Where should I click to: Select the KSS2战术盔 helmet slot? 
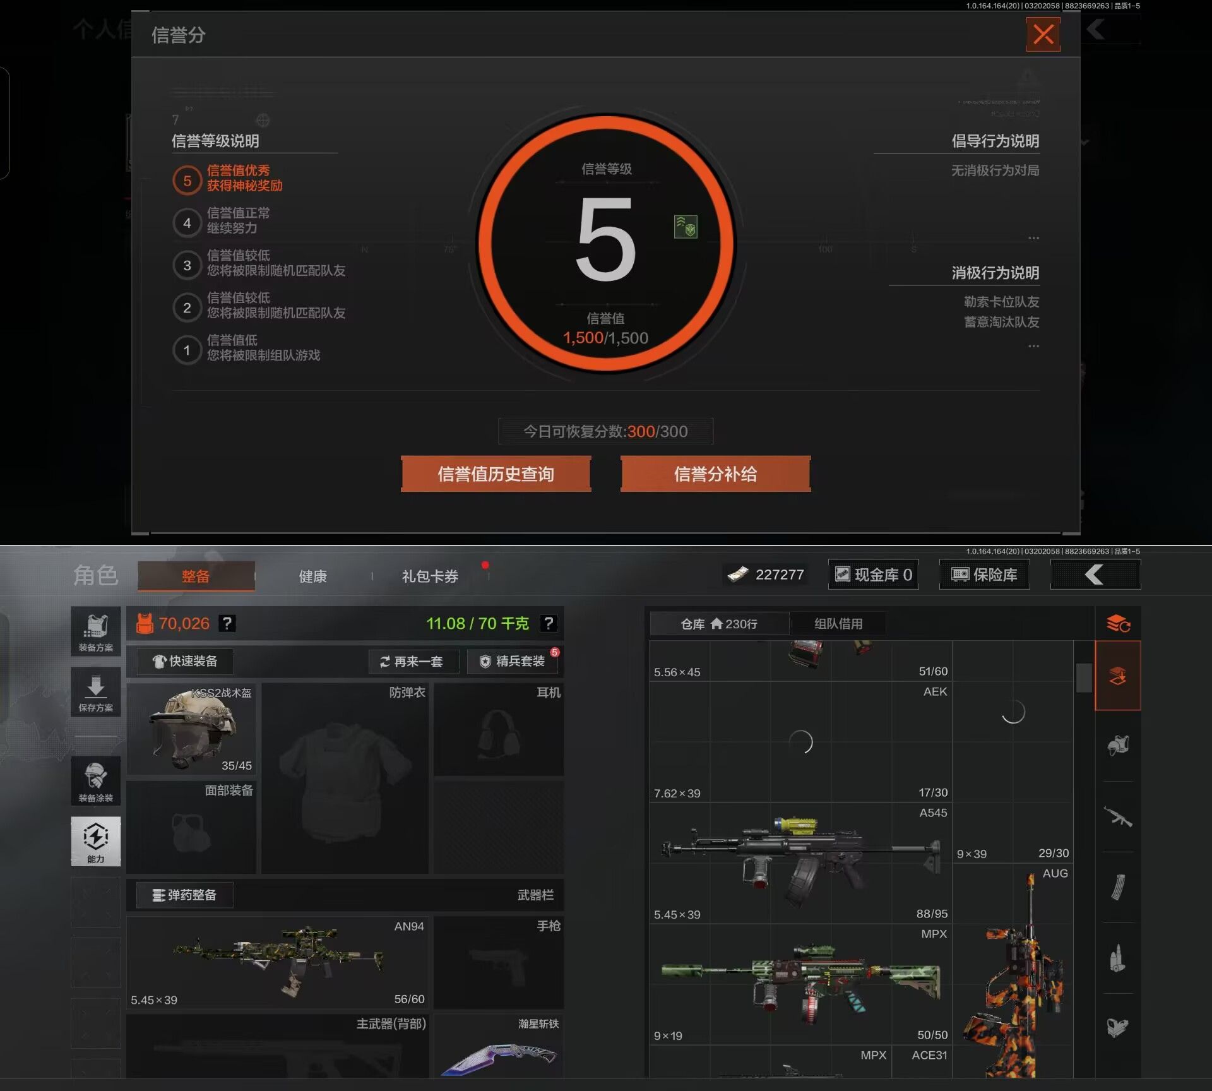191,729
